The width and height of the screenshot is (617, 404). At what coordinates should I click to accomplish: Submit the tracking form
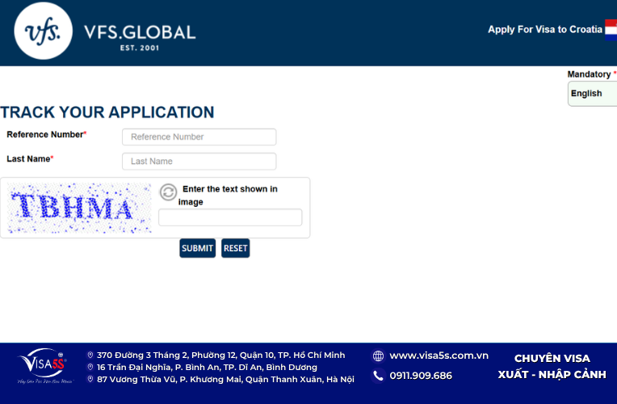pyautogui.click(x=198, y=248)
